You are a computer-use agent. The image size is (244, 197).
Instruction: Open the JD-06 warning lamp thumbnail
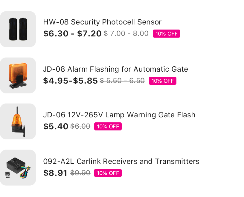coord(18,121)
